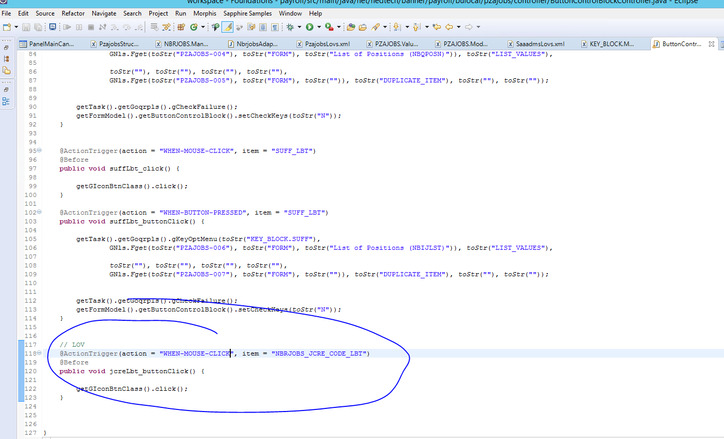Launch a debug session via the bug icon

tap(290, 26)
